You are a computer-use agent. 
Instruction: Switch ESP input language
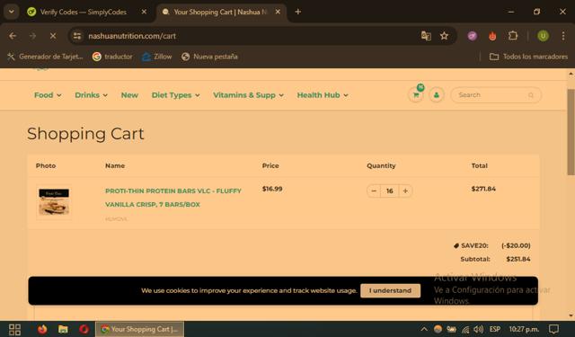coord(495,329)
